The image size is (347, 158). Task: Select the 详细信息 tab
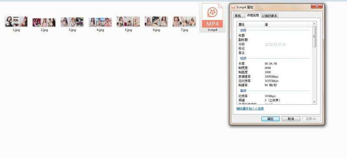(x=253, y=15)
